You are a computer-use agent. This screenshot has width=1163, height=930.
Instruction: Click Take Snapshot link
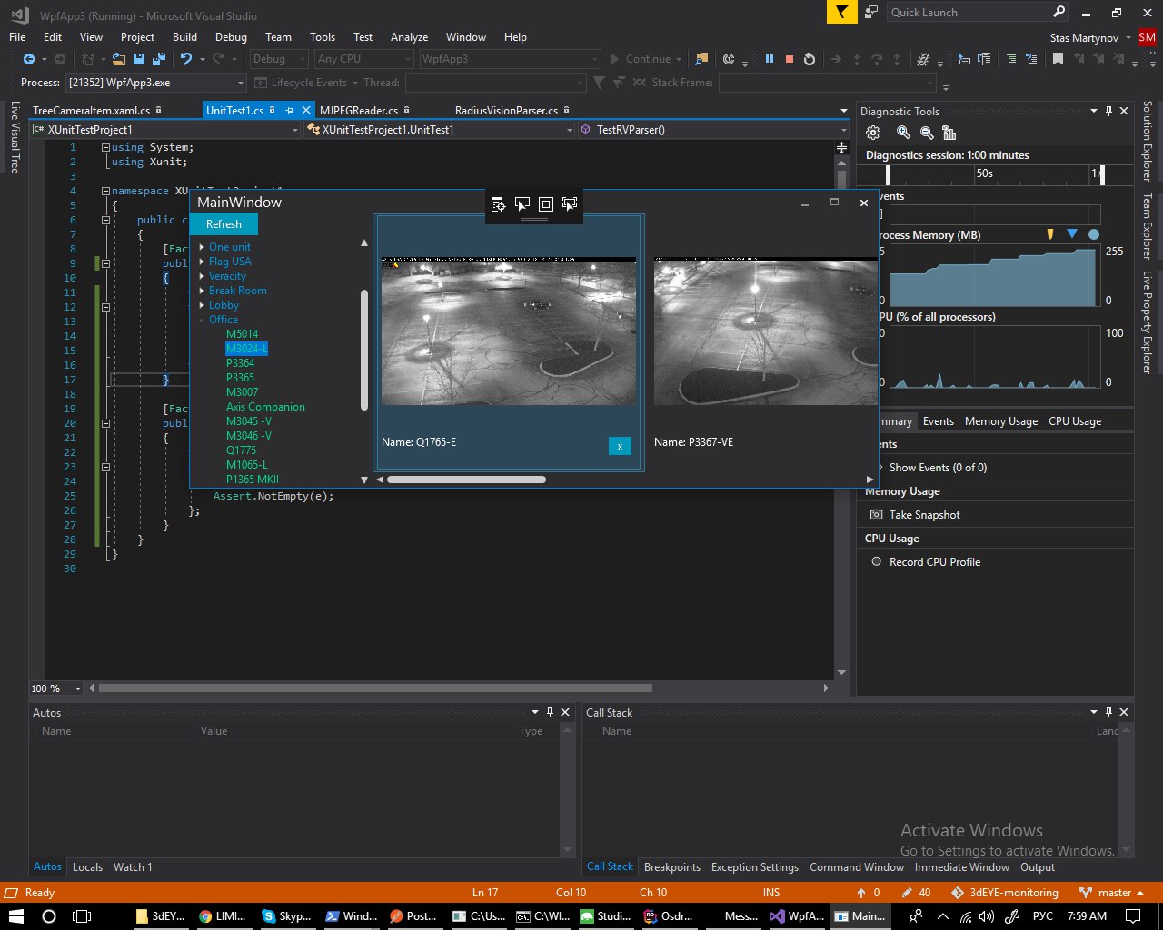coord(924,515)
